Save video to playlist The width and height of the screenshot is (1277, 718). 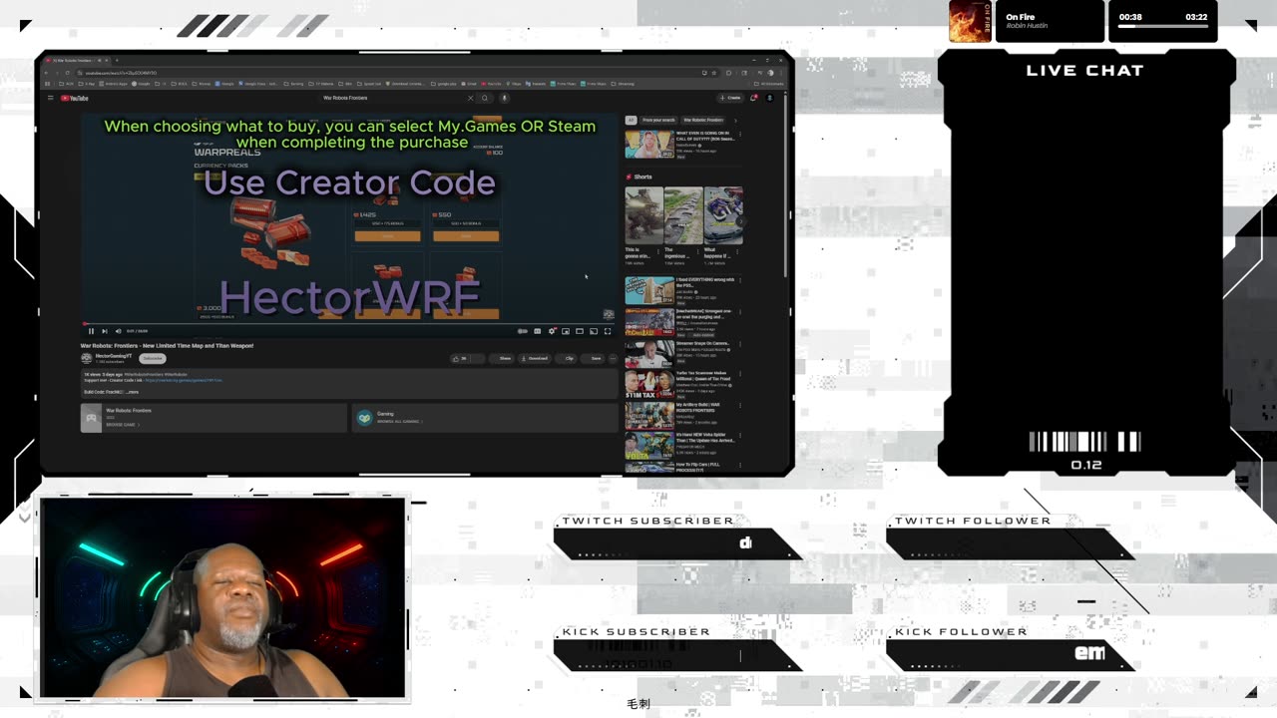tap(593, 359)
